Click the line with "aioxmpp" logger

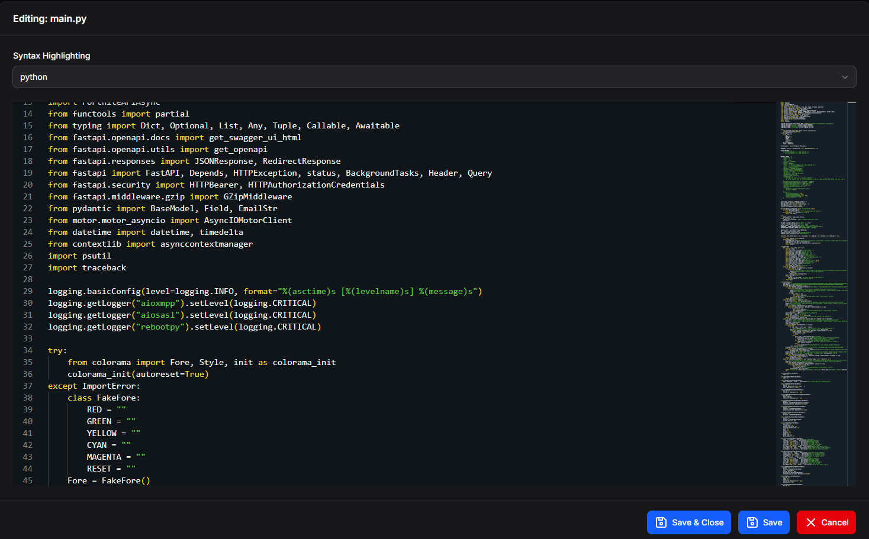click(x=182, y=303)
